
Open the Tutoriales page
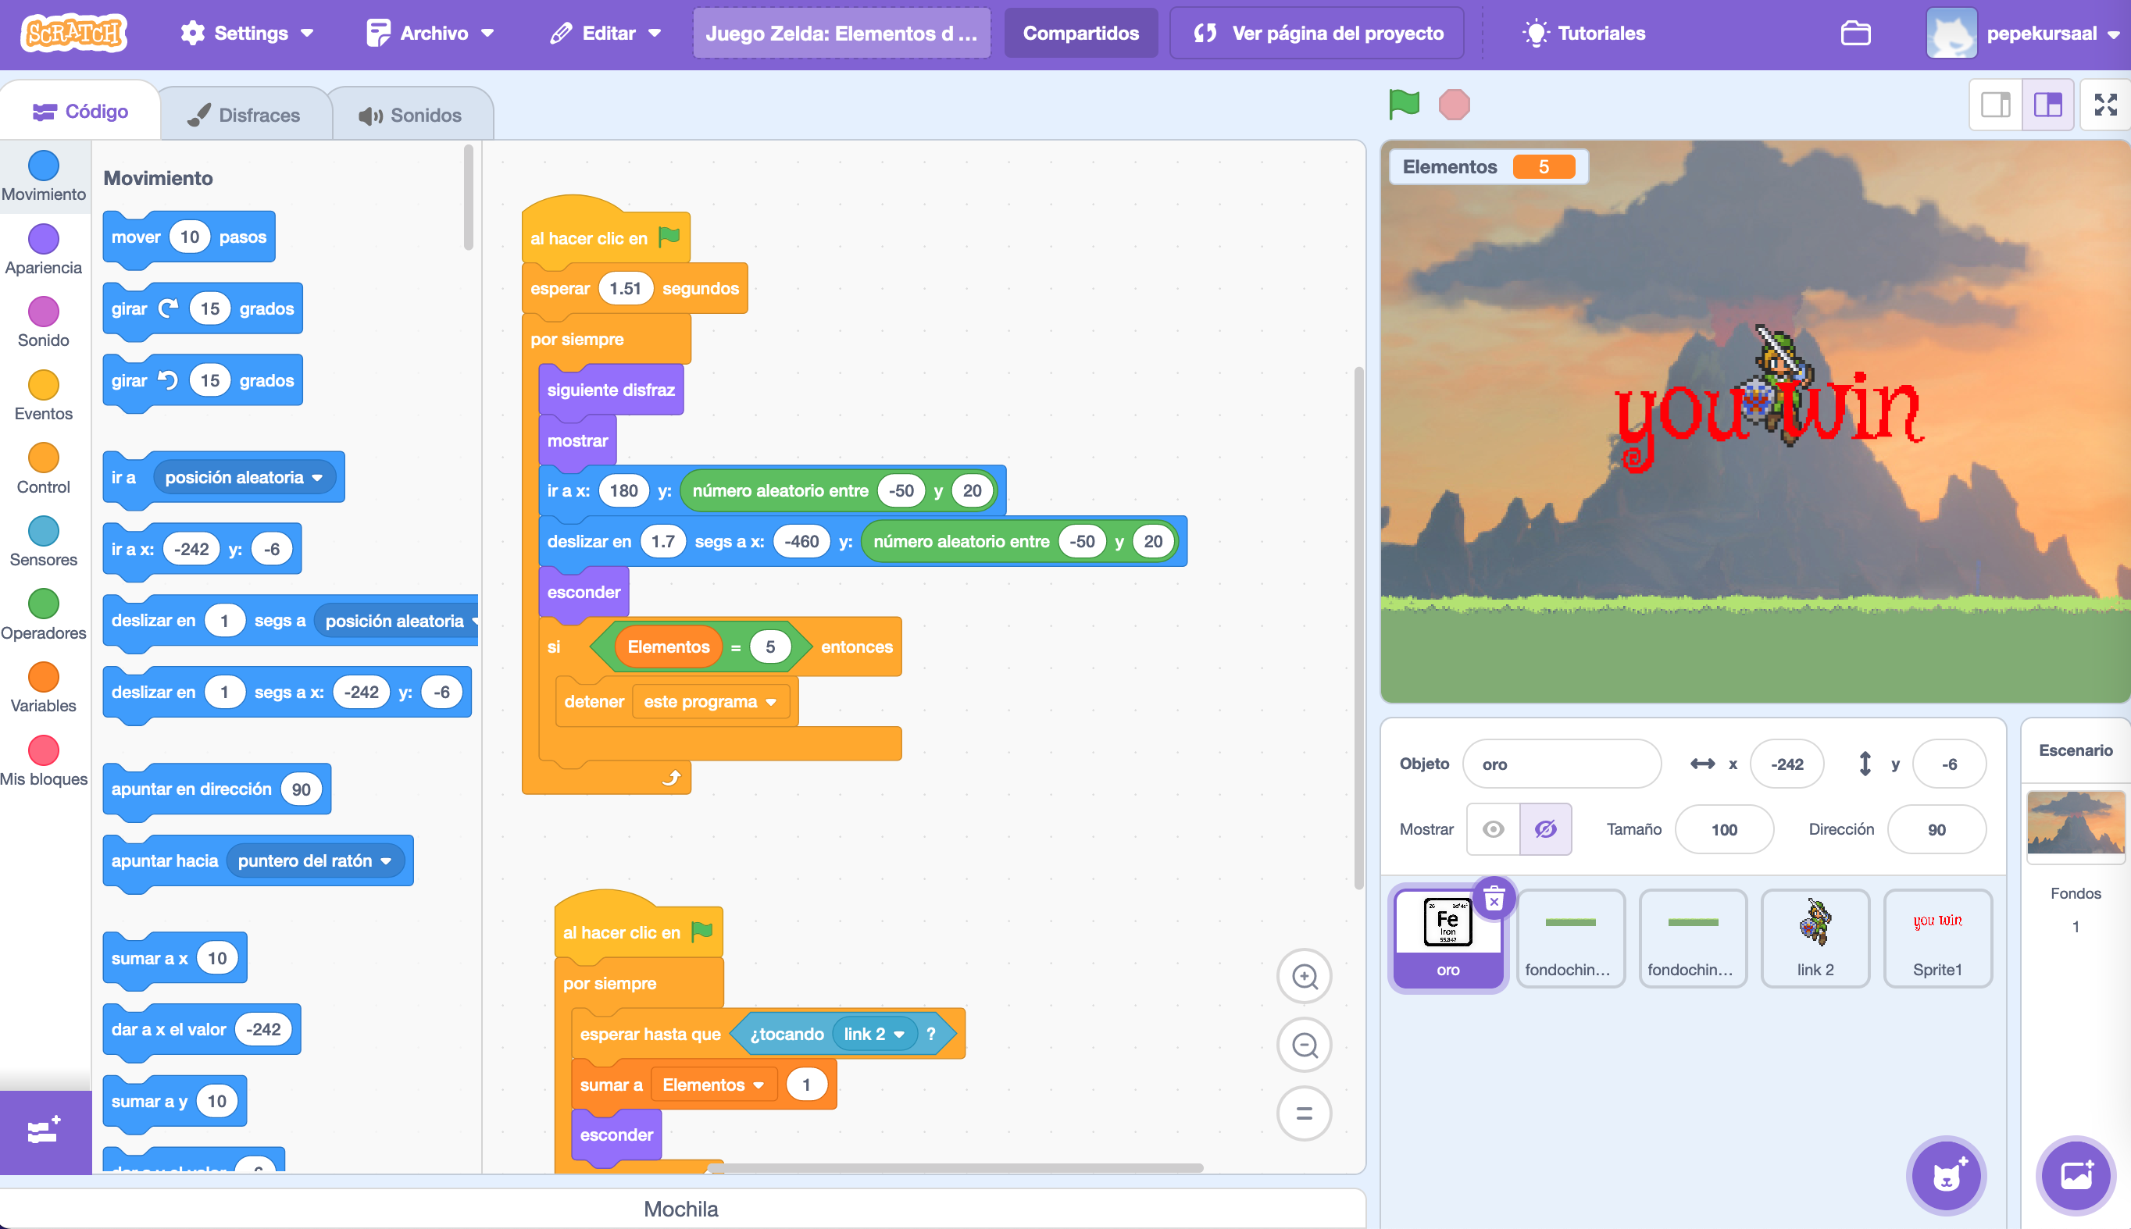click(x=1585, y=33)
